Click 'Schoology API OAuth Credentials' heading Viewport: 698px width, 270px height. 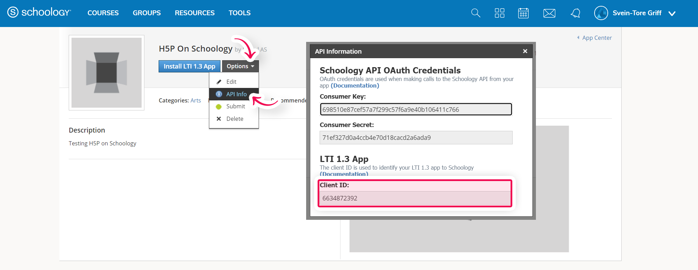[x=390, y=70]
